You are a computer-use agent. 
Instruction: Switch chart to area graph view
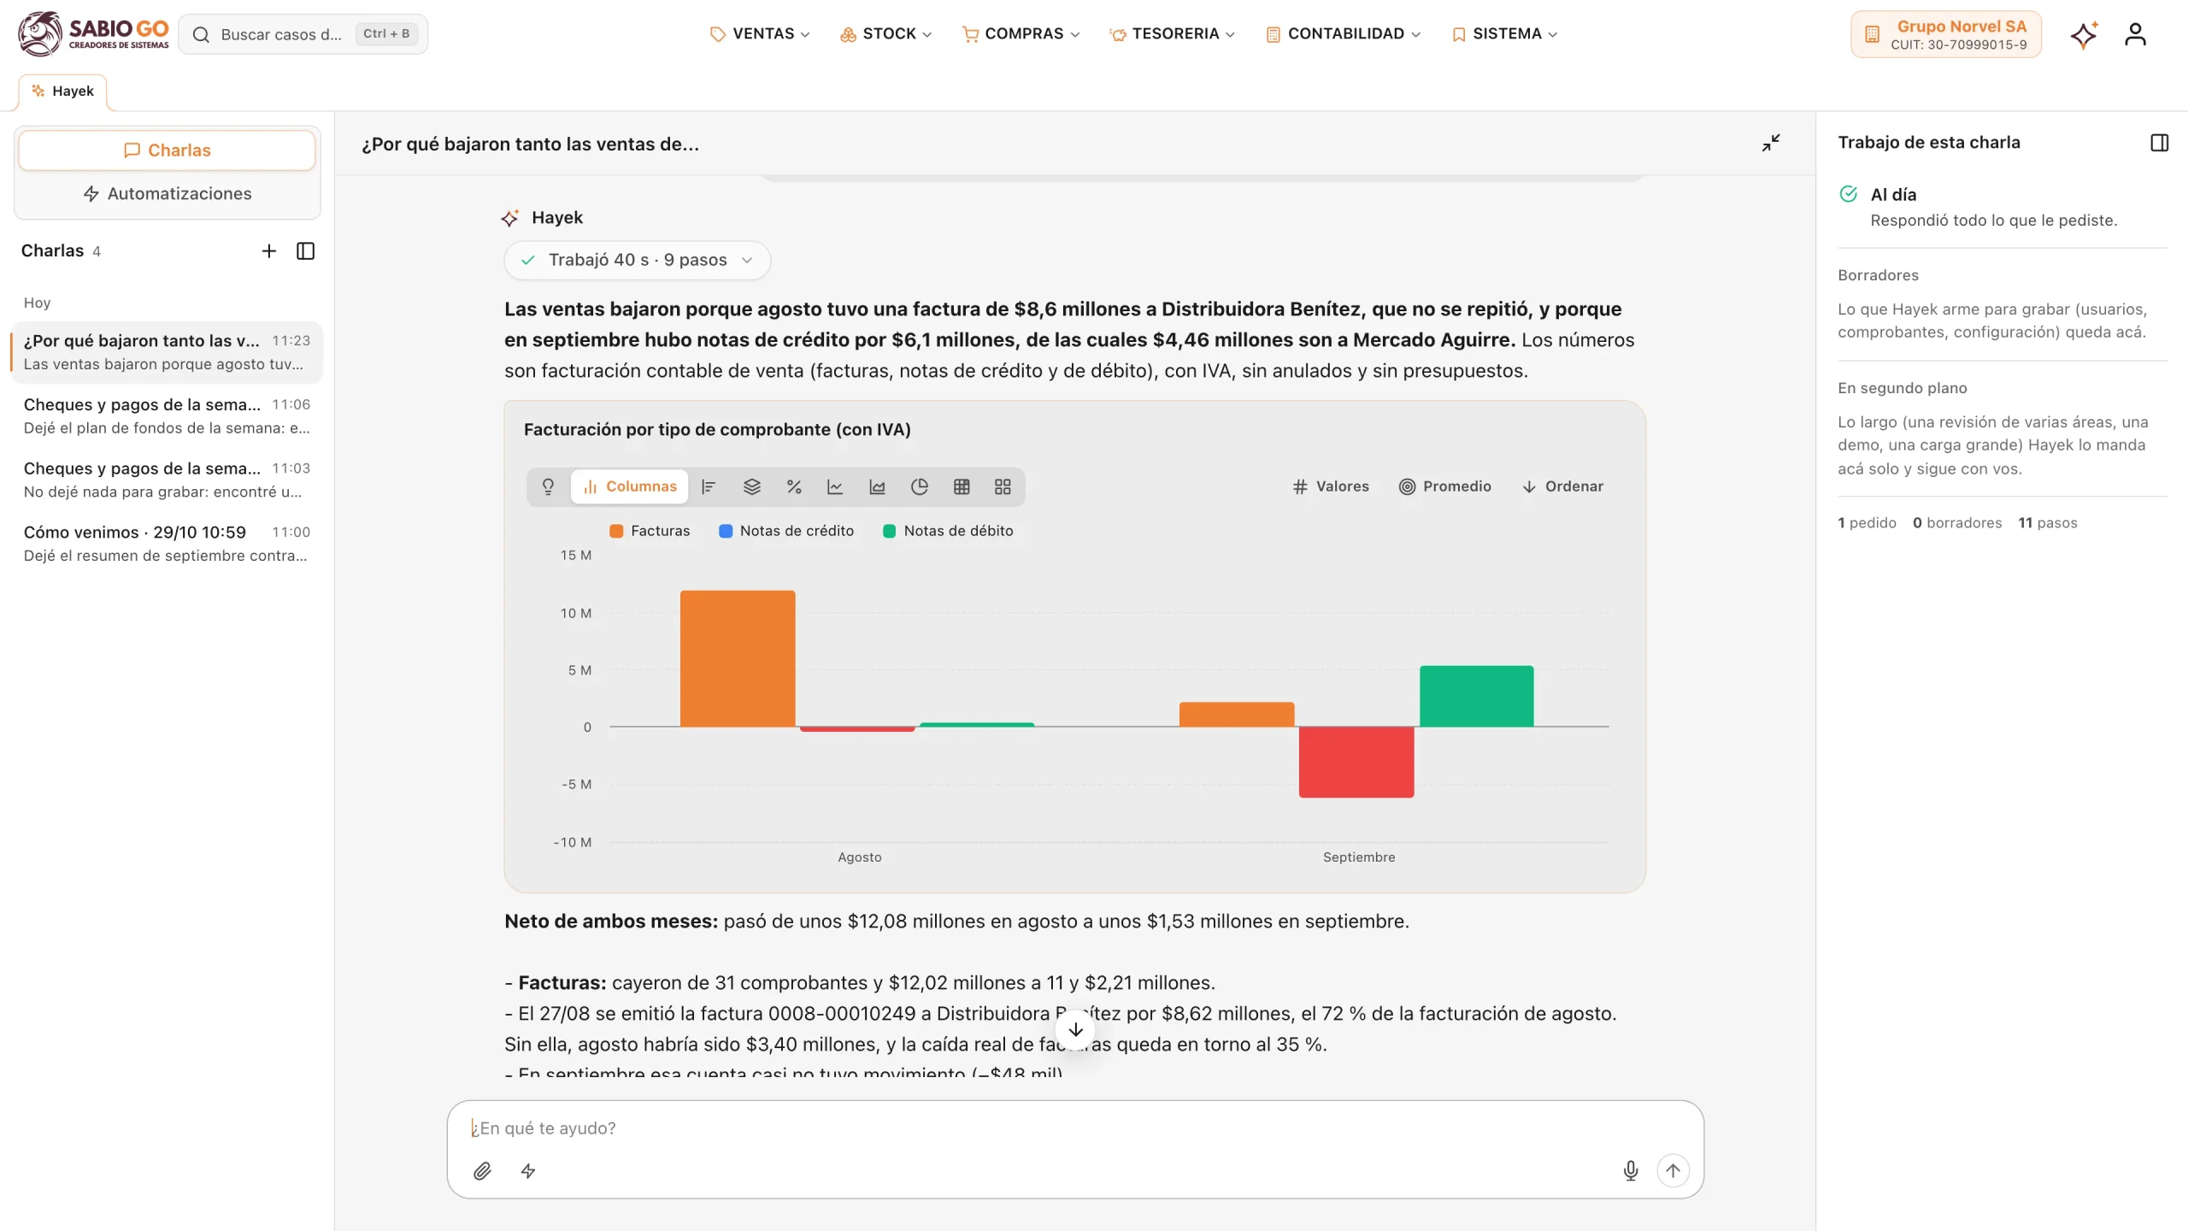click(877, 486)
